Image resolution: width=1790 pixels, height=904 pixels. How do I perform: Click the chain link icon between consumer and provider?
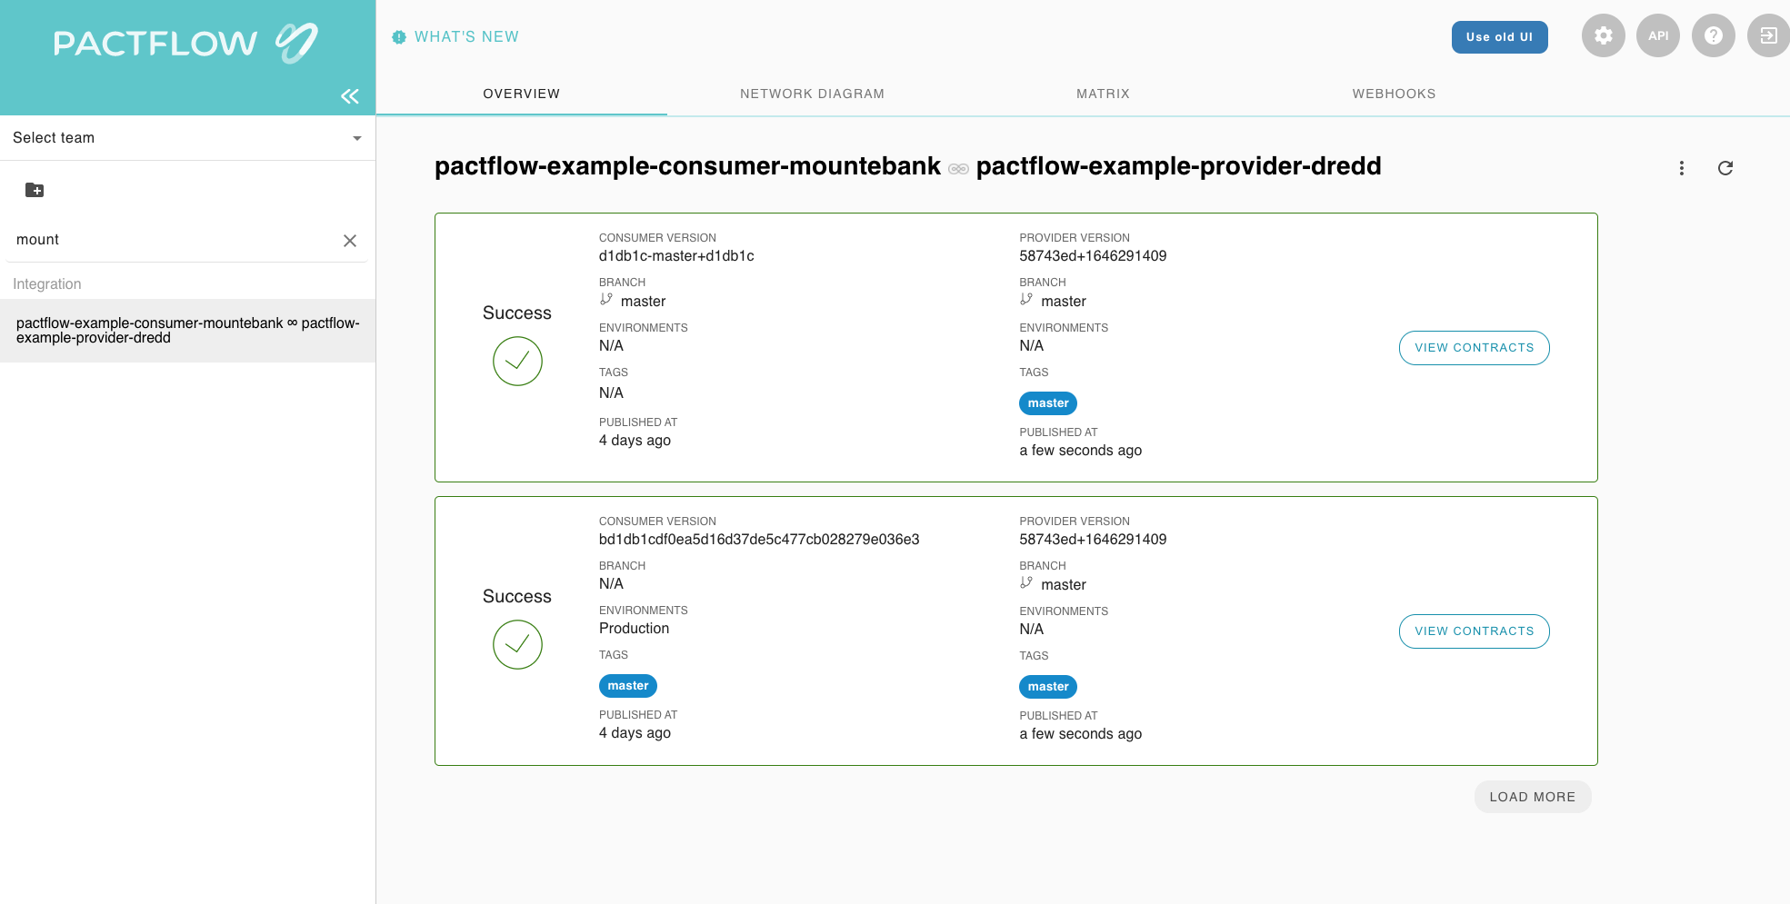pos(958,168)
